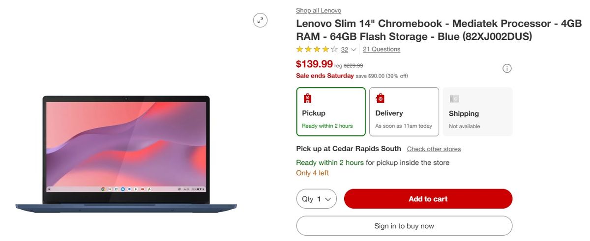Click the $139.99 sale price
This screenshot has height=241, width=590.
click(314, 64)
